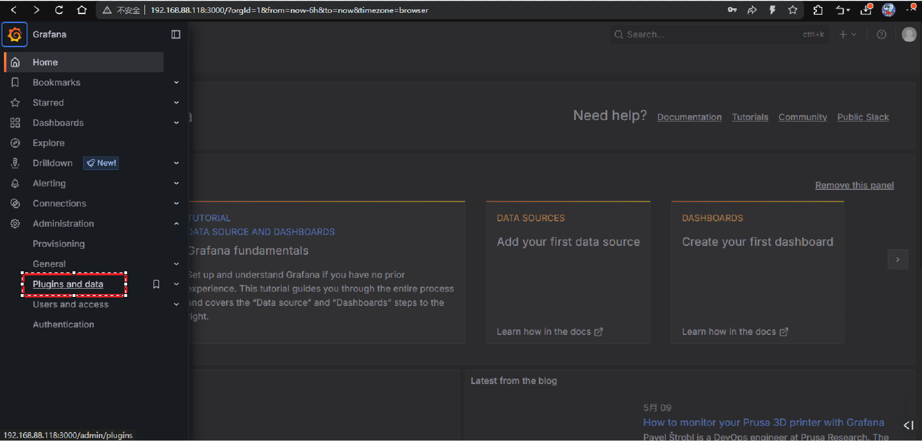Screen dimensions: 922x441
Task: Open Create your first dashboard card
Action: coord(757,272)
